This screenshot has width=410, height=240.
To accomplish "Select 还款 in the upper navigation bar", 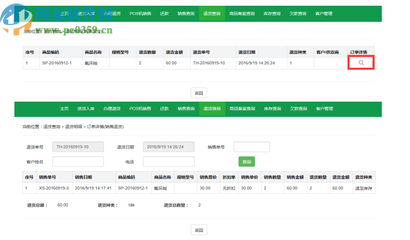I will pyautogui.click(x=164, y=14).
